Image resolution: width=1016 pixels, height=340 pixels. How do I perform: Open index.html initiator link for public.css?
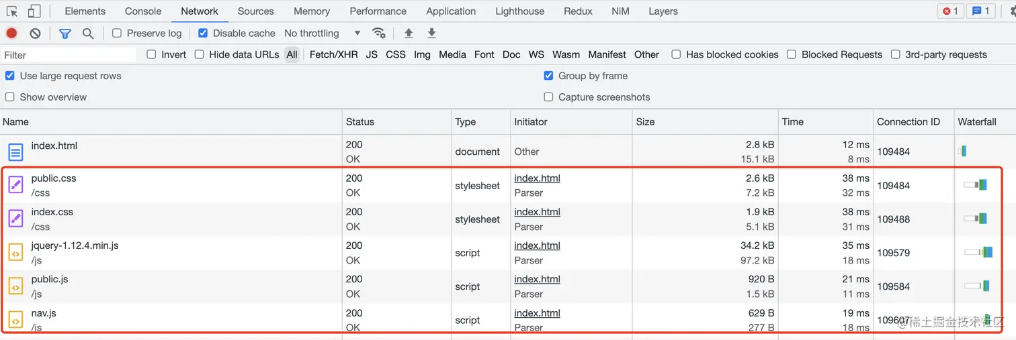pyautogui.click(x=537, y=178)
